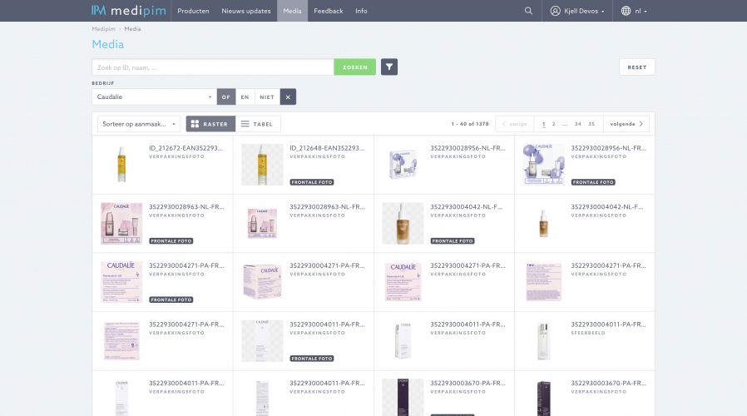Select page 1 in pagination
The height and width of the screenshot is (416, 747).
543,124
